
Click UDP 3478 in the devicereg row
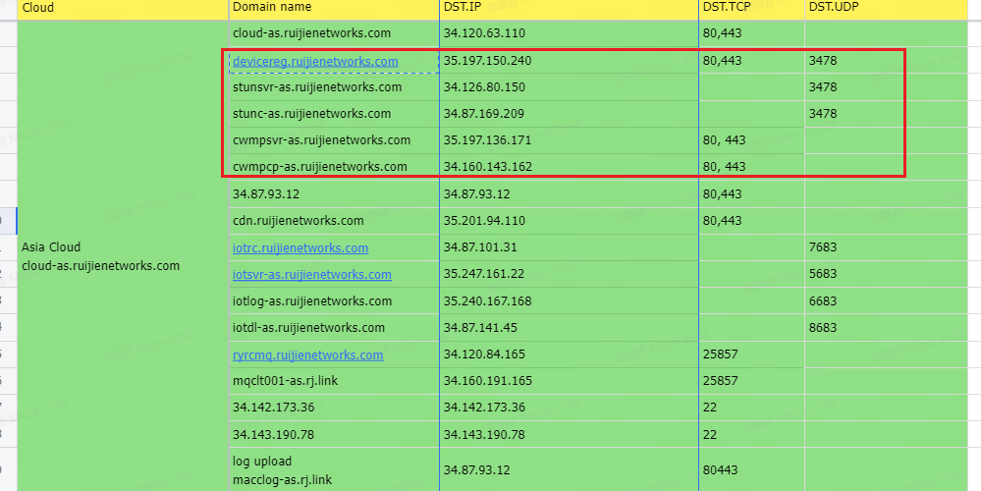tap(886, 61)
